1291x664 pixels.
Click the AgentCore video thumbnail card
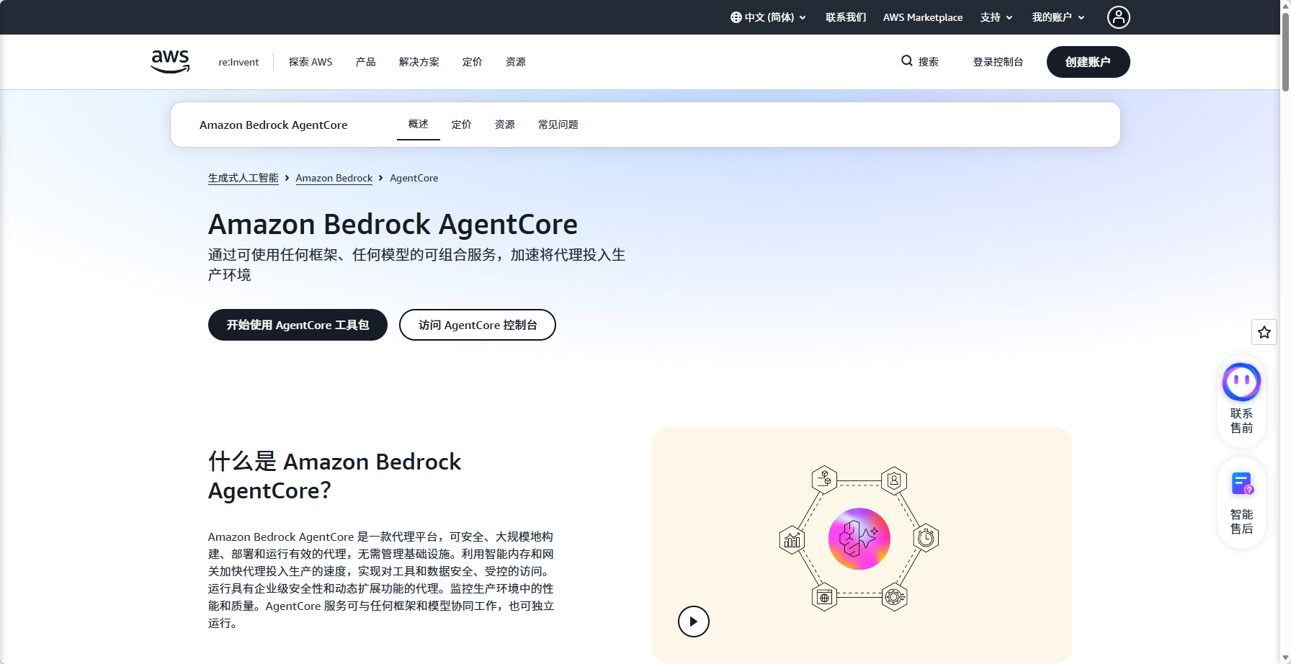tap(862, 544)
